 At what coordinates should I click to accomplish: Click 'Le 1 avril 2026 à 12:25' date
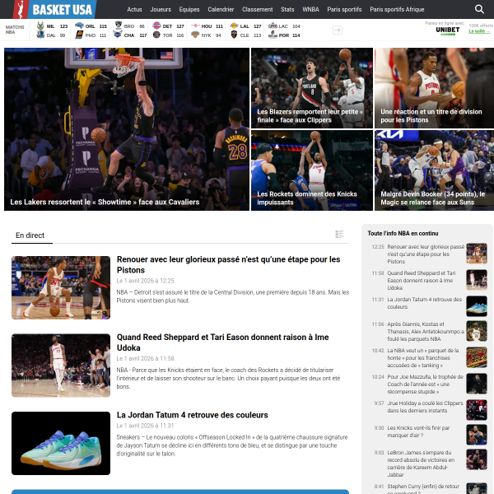[145, 281]
